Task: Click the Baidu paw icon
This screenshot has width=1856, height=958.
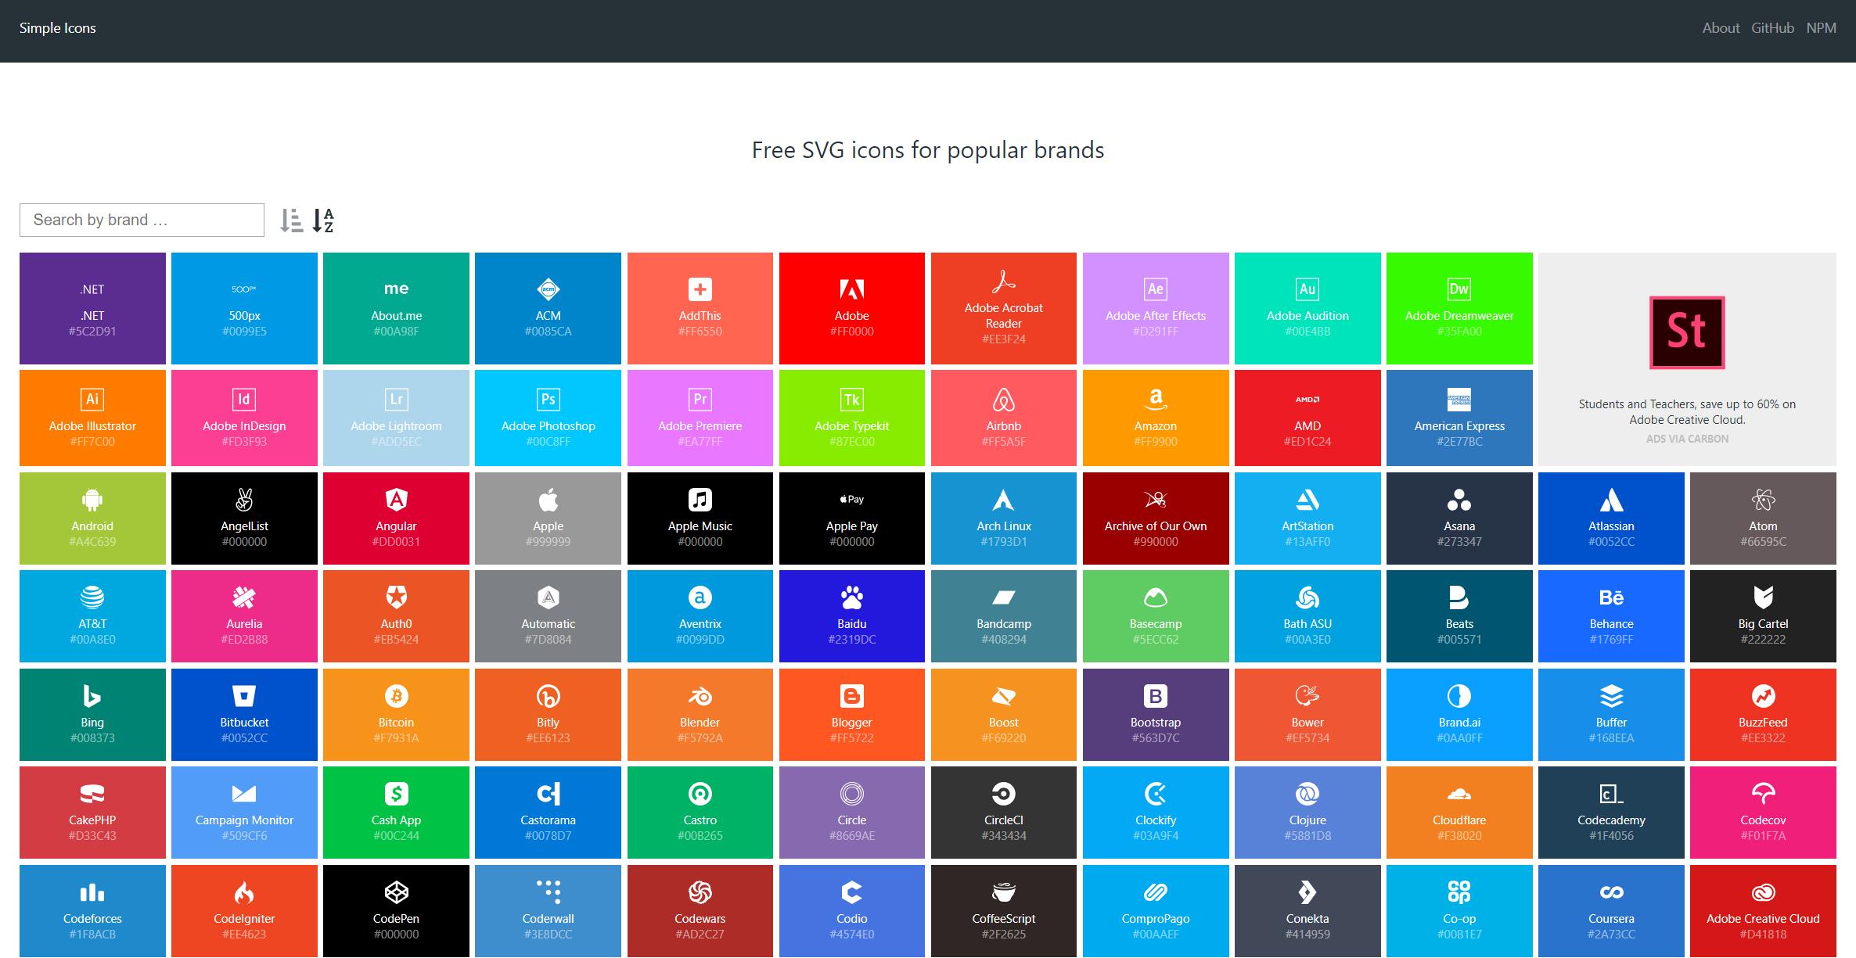Action: pos(851,598)
